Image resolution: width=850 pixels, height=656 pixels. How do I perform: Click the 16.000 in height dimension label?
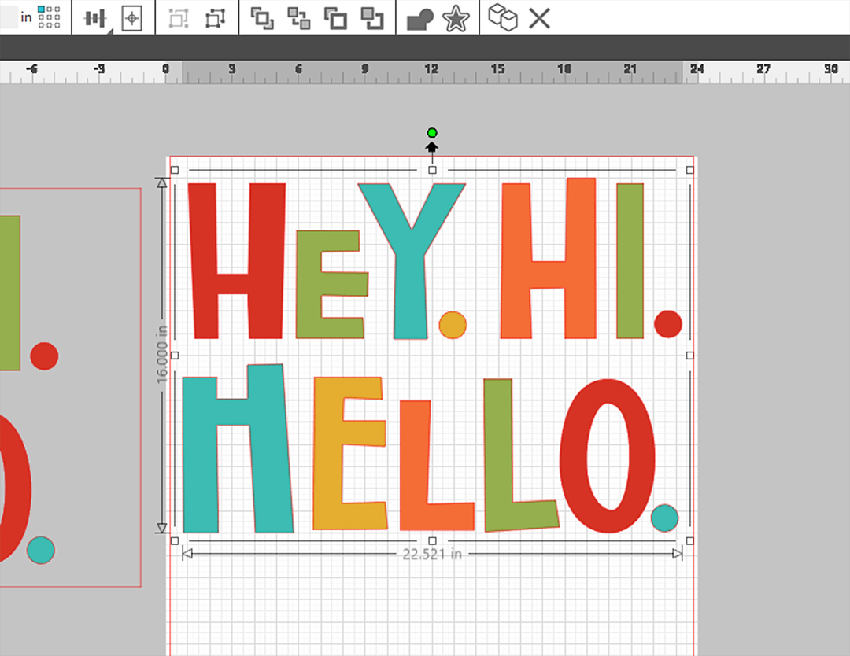tap(162, 355)
